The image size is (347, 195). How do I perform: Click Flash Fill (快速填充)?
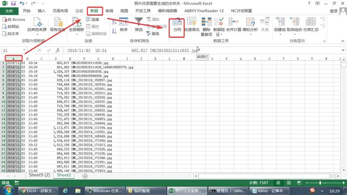pyautogui.click(x=191, y=25)
